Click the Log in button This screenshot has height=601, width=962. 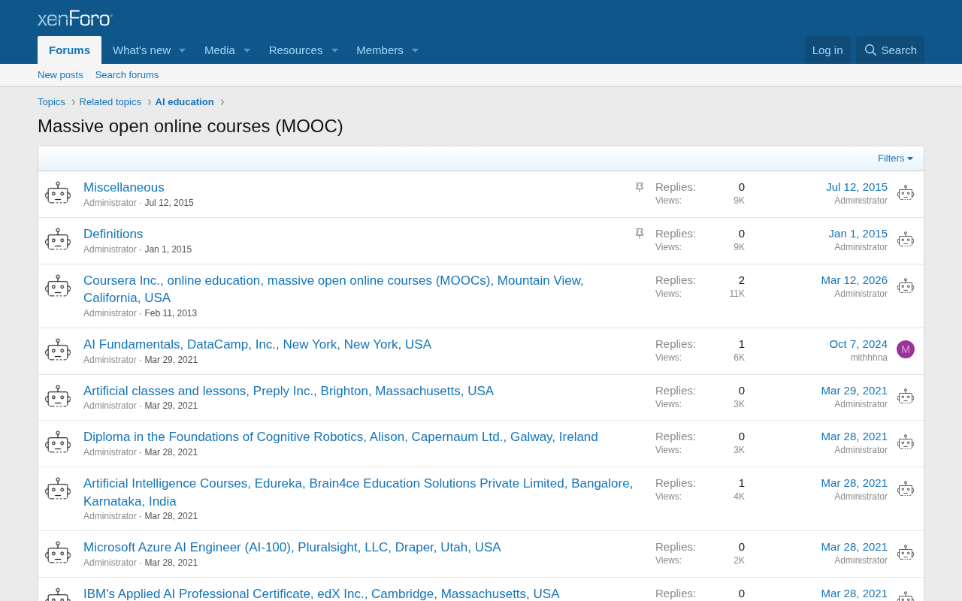[827, 50]
